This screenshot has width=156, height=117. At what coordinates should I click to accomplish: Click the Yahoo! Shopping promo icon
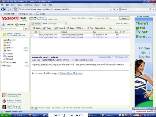point(4,34)
